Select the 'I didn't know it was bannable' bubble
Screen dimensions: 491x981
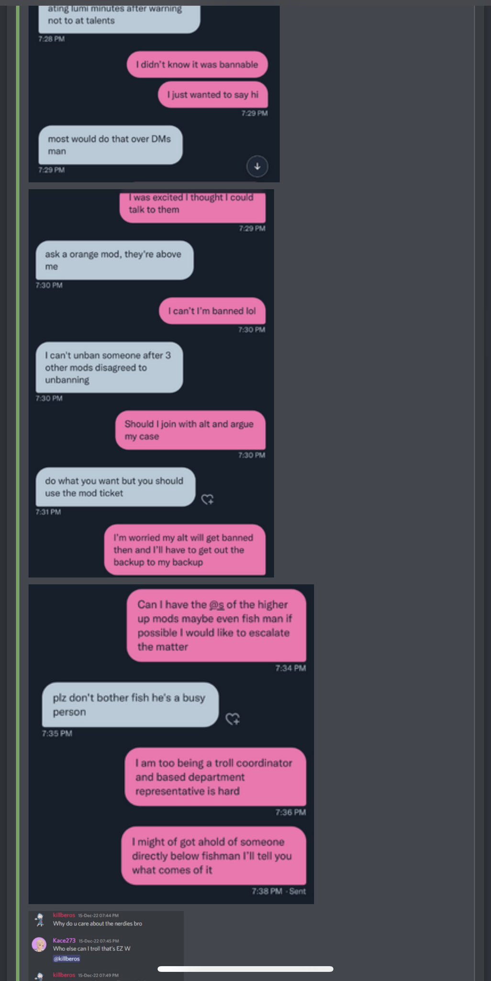[197, 64]
